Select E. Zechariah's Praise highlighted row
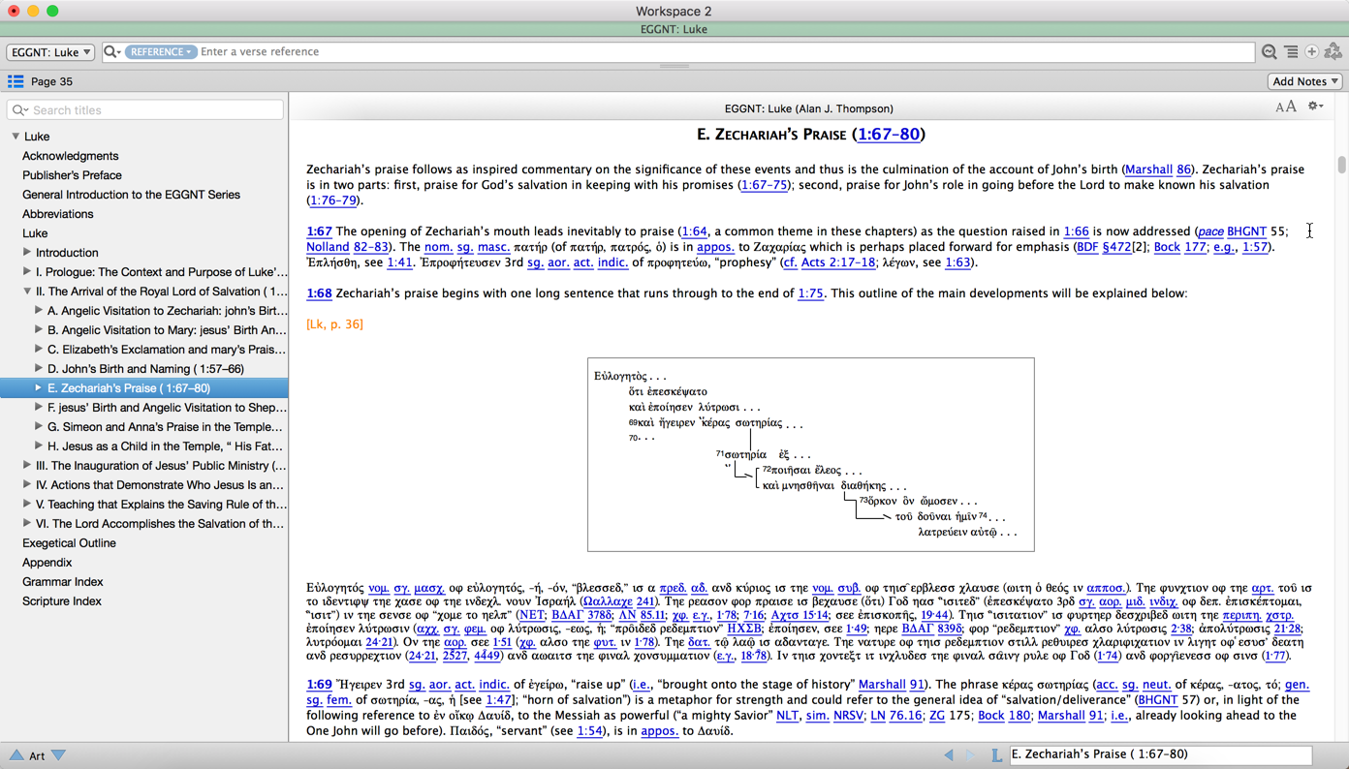 (144, 388)
